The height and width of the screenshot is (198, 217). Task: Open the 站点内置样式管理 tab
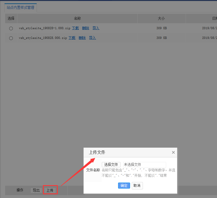[x=21, y=8]
